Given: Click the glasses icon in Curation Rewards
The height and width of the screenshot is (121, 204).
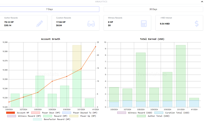Looking at the screenshot, I should pyautogui.click(x=91, y=24).
